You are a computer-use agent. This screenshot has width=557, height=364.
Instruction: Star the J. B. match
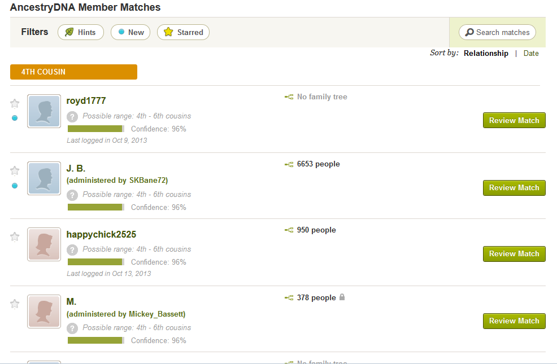pyautogui.click(x=15, y=170)
